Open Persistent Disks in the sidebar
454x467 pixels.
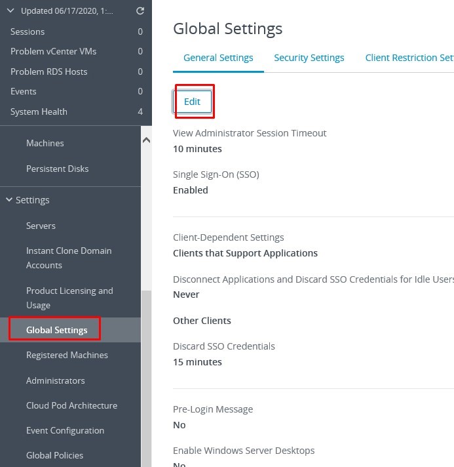57,169
